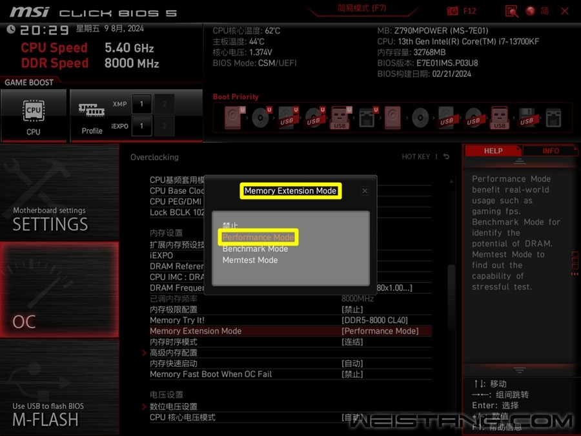Open CPU 核心电压模式 setting
The height and width of the screenshot is (436, 581).
[x=291, y=417]
